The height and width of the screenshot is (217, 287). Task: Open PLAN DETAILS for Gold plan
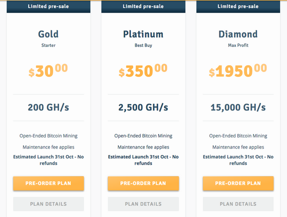[48, 204]
